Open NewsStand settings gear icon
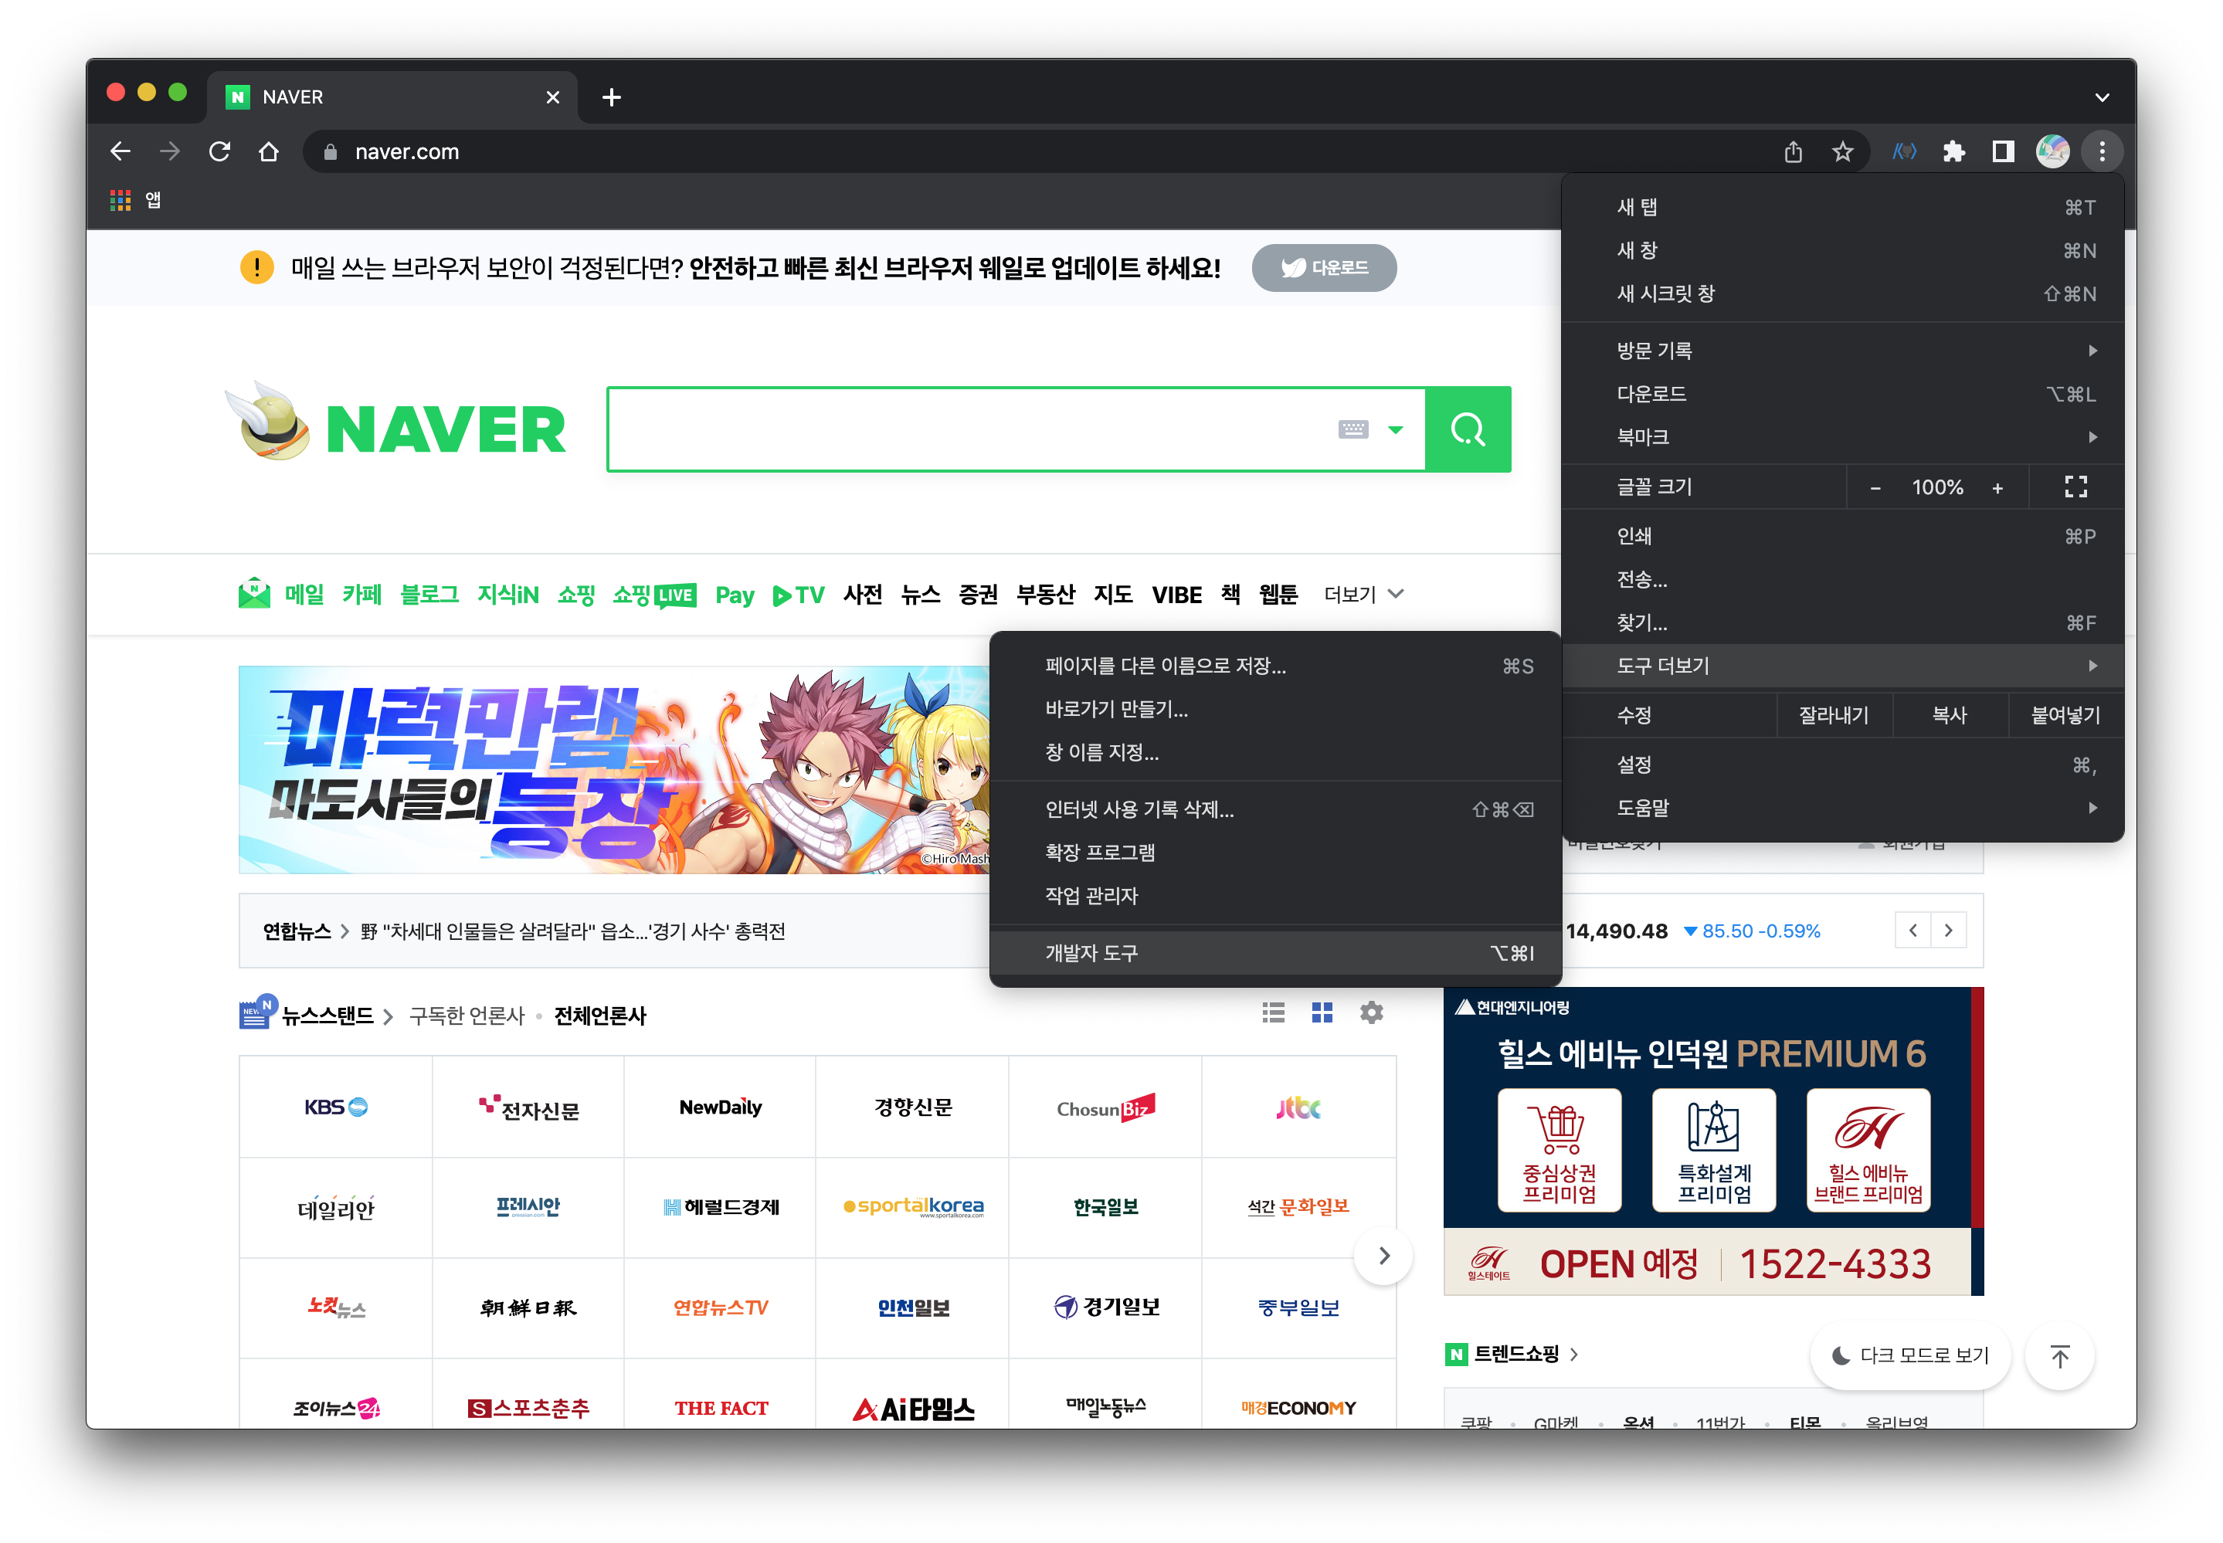The height and width of the screenshot is (1543, 2223). click(1371, 1012)
